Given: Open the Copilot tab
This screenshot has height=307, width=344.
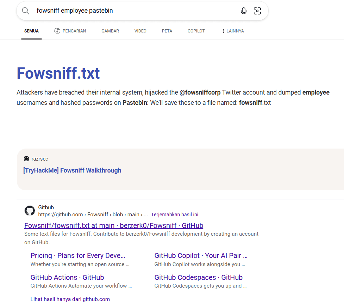Looking at the screenshot, I should pyautogui.click(x=196, y=31).
